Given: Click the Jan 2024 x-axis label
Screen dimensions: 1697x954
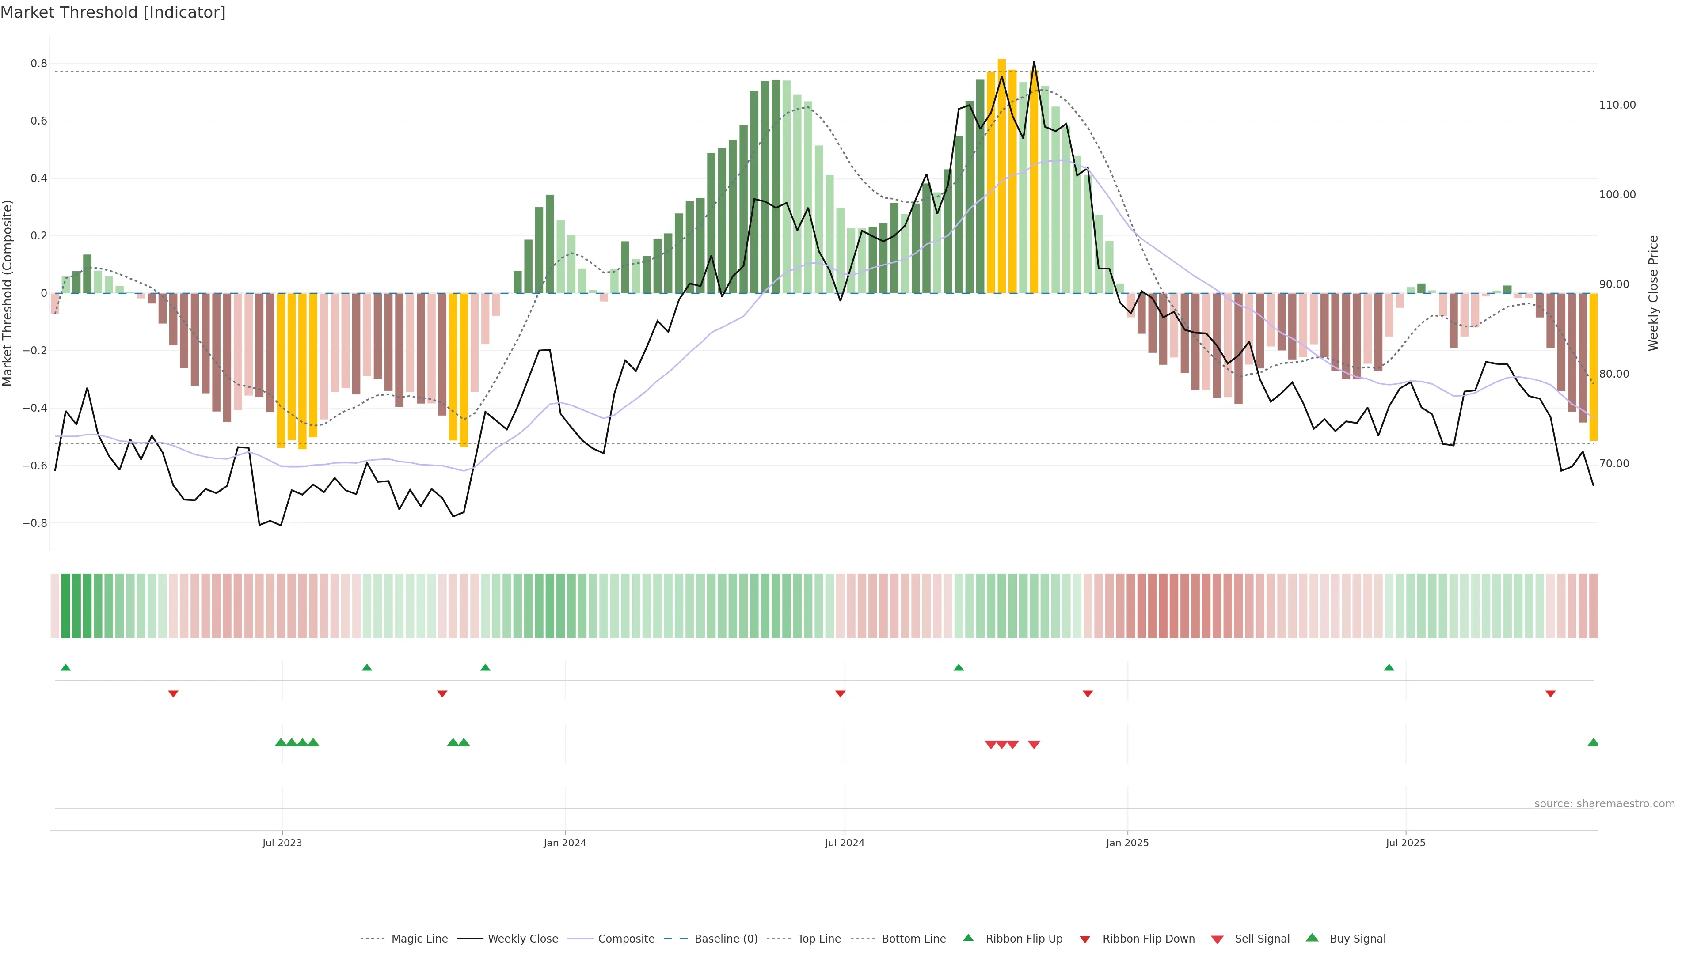Looking at the screenshot, I should [x=565, y=843].
